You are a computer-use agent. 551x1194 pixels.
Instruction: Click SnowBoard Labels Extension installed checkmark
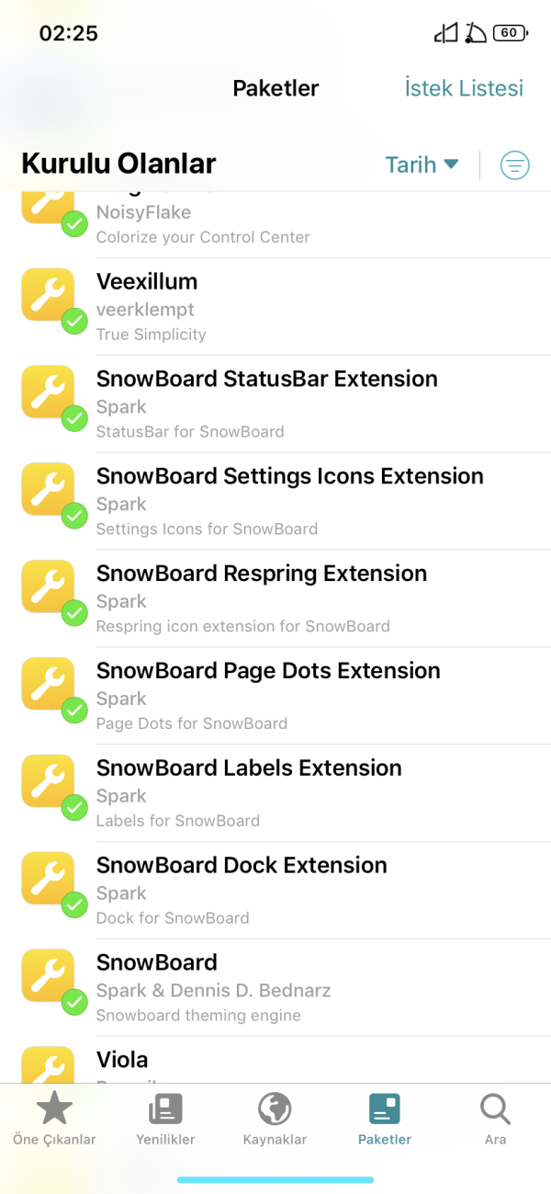[74, 808]
